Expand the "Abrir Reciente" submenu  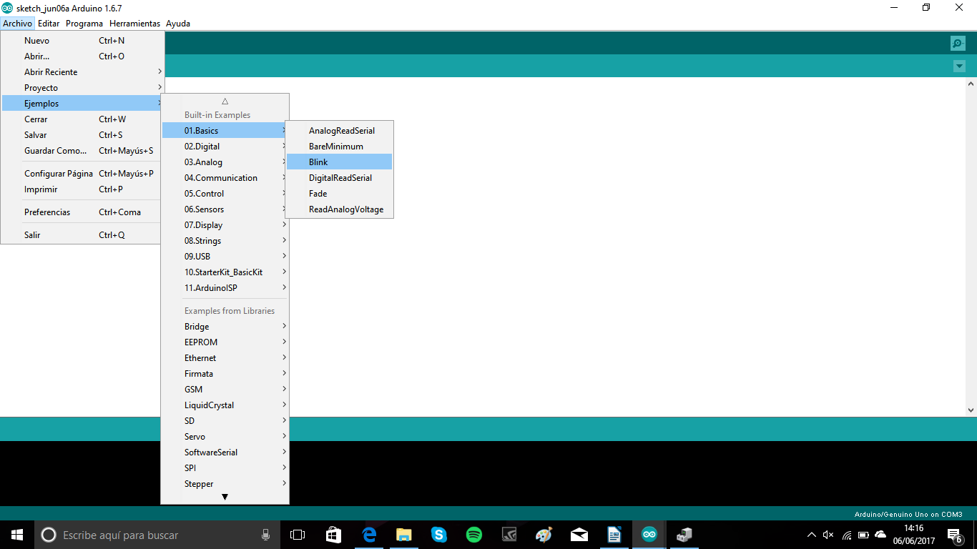pos(50,71)
